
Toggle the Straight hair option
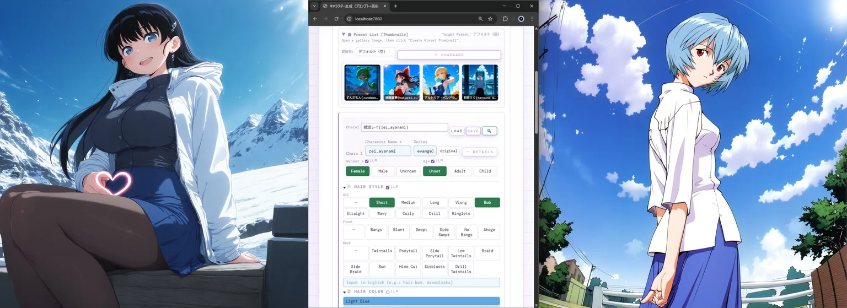tap(356, 214)
